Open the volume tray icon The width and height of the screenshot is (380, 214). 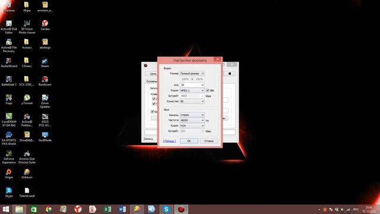tap(342, 209)
